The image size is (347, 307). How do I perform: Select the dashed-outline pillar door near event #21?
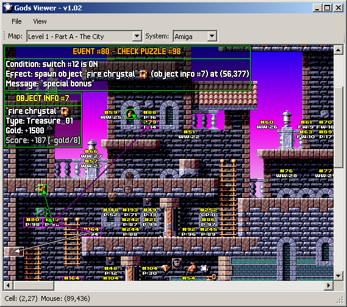coord(170,222)
